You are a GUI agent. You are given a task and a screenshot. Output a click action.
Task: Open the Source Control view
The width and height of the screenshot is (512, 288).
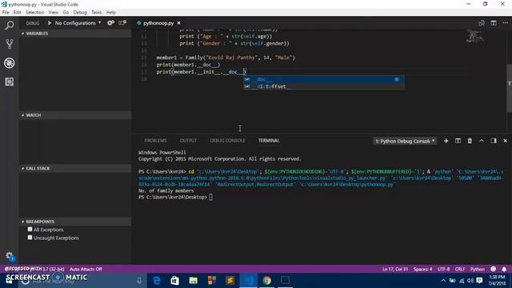click(9, 44)
